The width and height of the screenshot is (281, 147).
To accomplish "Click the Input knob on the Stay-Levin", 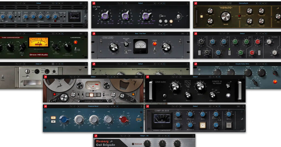I will (114, 47).
